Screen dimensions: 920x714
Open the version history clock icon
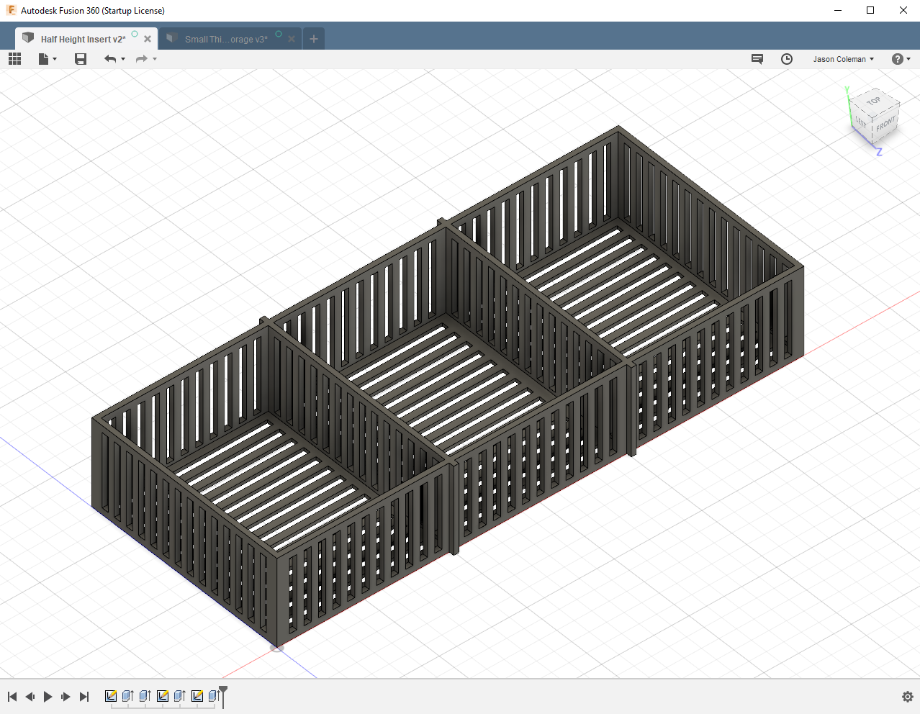pos(786,59)
